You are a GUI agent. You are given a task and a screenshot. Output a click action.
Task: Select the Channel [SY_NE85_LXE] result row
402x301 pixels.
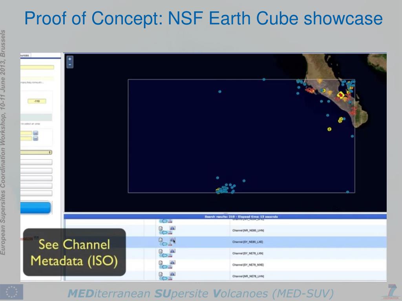[x=225, y=242]
